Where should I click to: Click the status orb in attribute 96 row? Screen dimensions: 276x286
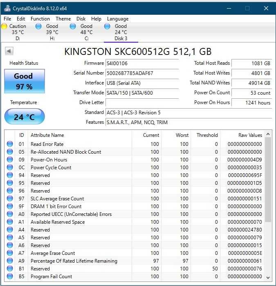point(10,191)
